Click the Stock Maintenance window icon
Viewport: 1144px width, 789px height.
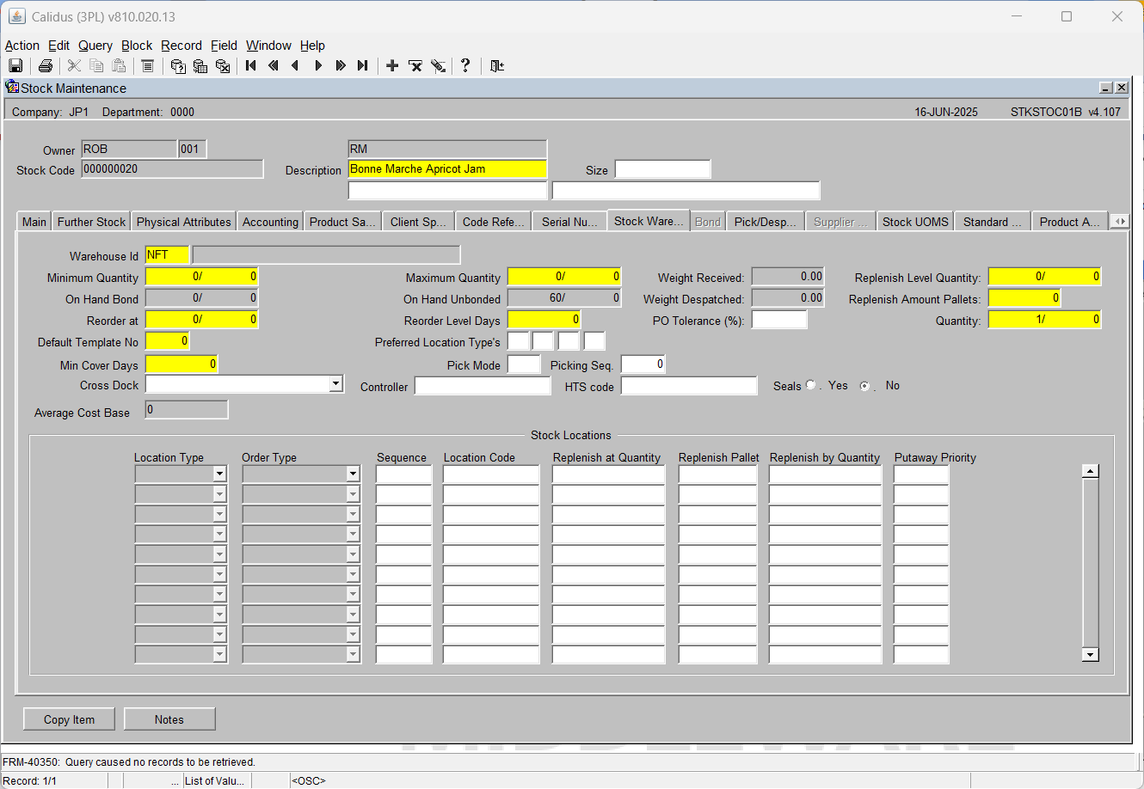coord(12,87)
